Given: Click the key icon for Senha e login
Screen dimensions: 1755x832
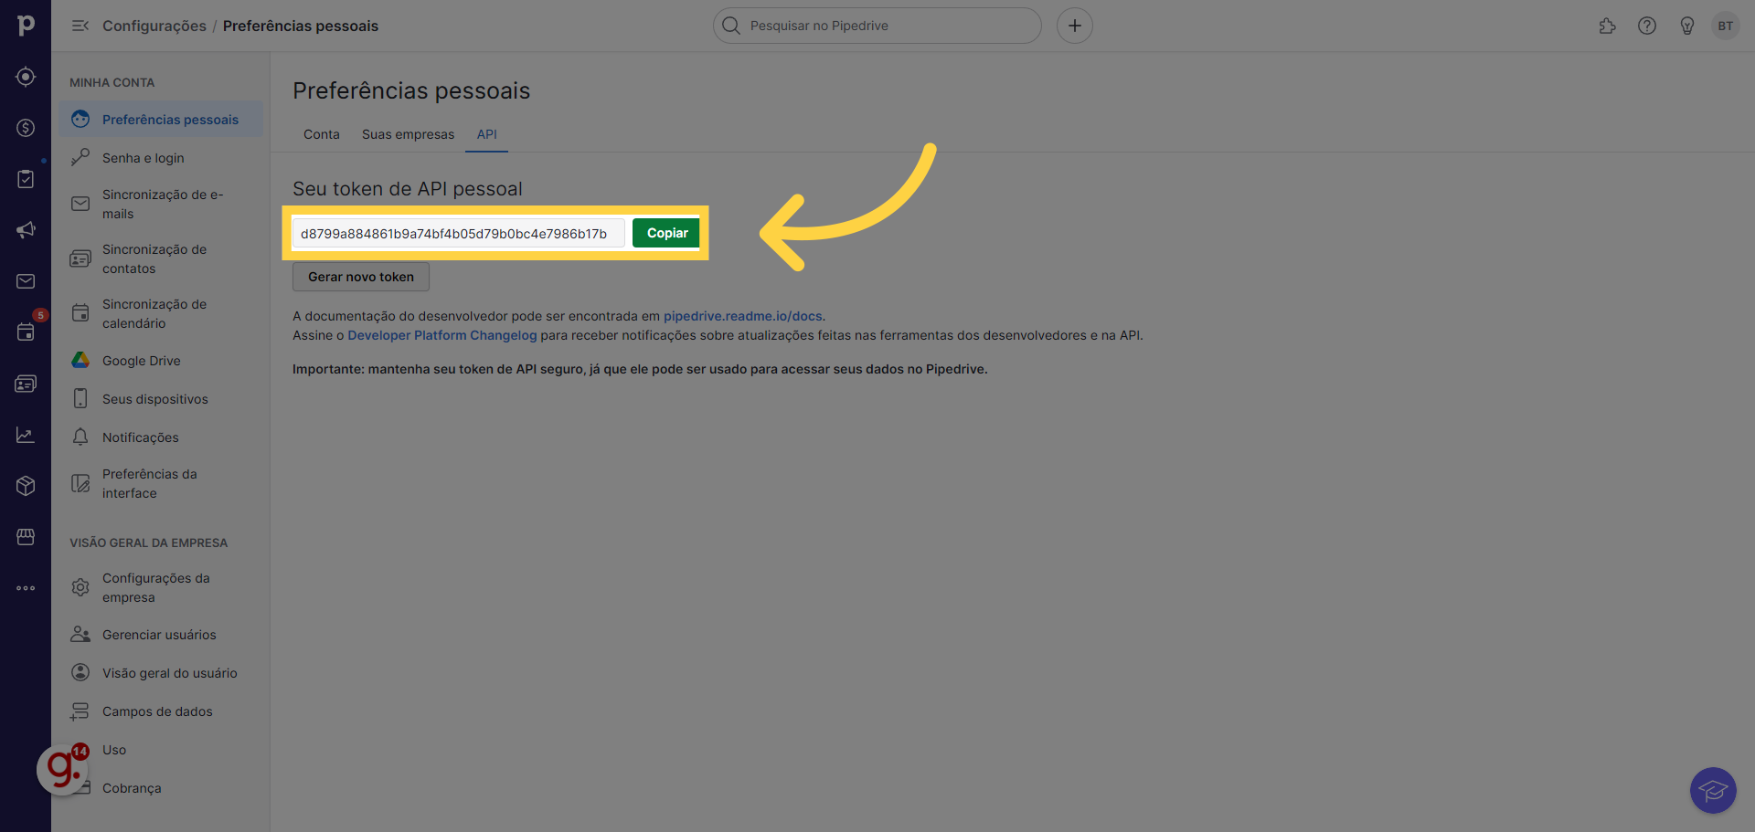Looking at the screenshot, I should (x=80, y=158).
